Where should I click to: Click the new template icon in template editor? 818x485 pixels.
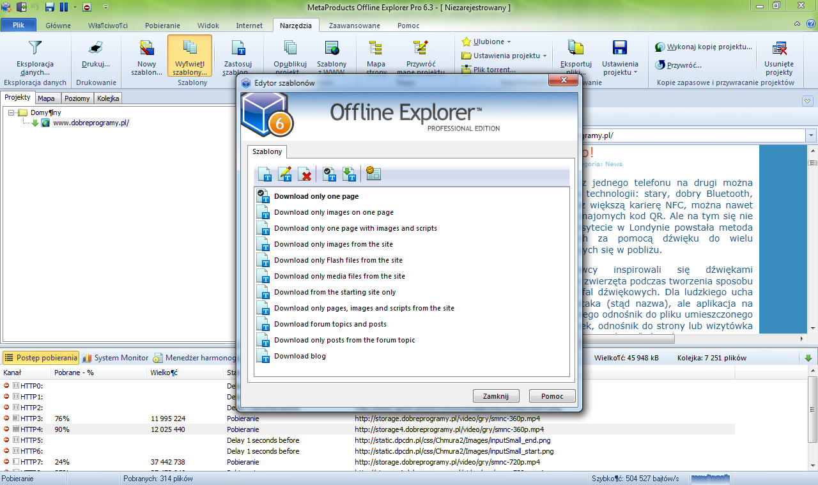[x=265, y=174]
